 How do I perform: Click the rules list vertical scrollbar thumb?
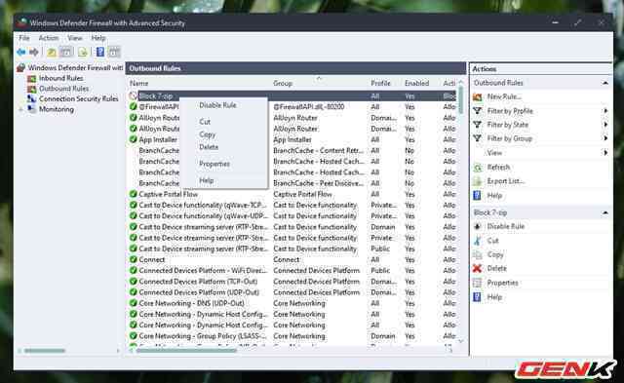pyautogui.click(x=460, y=100)
